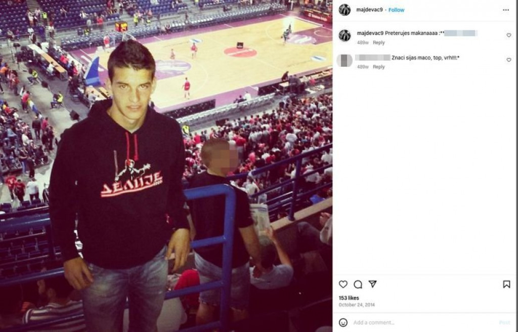Save post with the bookmark icon

tap(506, 284)
